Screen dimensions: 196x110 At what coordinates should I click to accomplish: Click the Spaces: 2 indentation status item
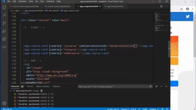(125, 109)
